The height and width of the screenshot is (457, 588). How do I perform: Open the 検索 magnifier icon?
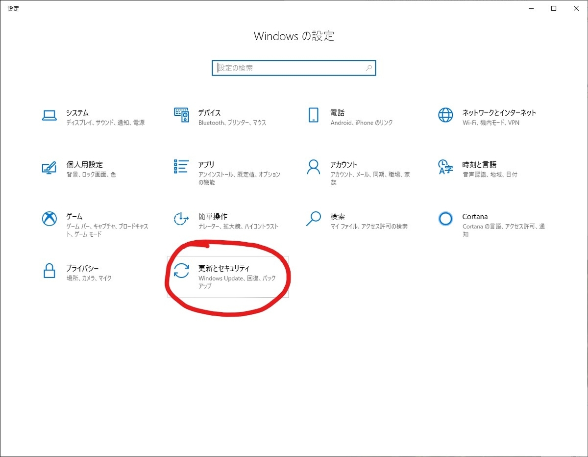click(x=314, y=219)
